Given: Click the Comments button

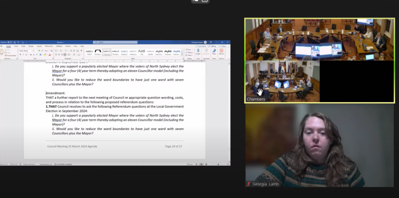Looking at the screenshot, I should [201, 46].
